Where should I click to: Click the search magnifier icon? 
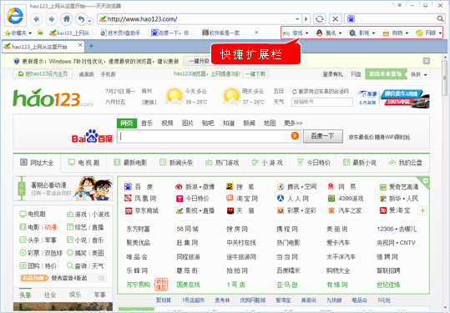coord(440,19)
